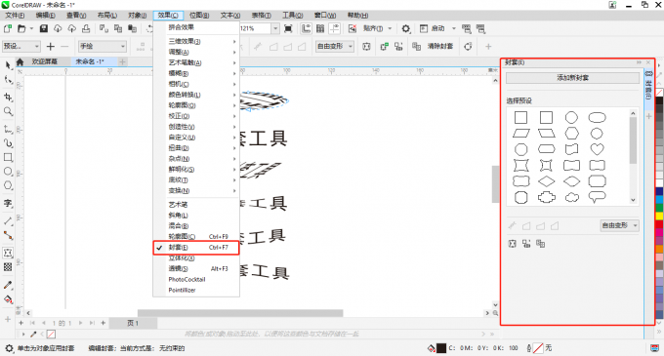Screen dimensions: 664x356
Task: Click the copy envelope properties icon in docker
Action: (540, 244)
